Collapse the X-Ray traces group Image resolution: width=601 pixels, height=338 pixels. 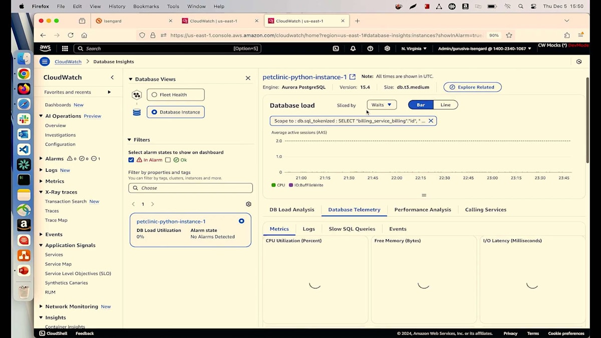[x=41, y=192]
